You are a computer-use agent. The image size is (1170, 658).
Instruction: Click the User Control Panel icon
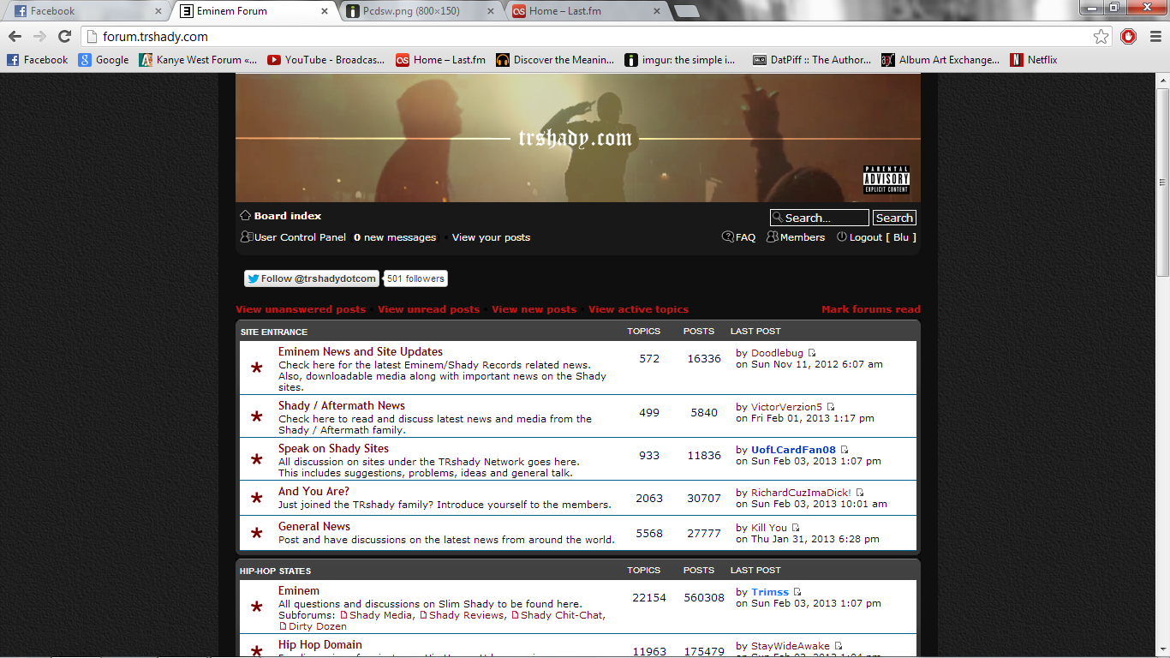coord(247,237)
